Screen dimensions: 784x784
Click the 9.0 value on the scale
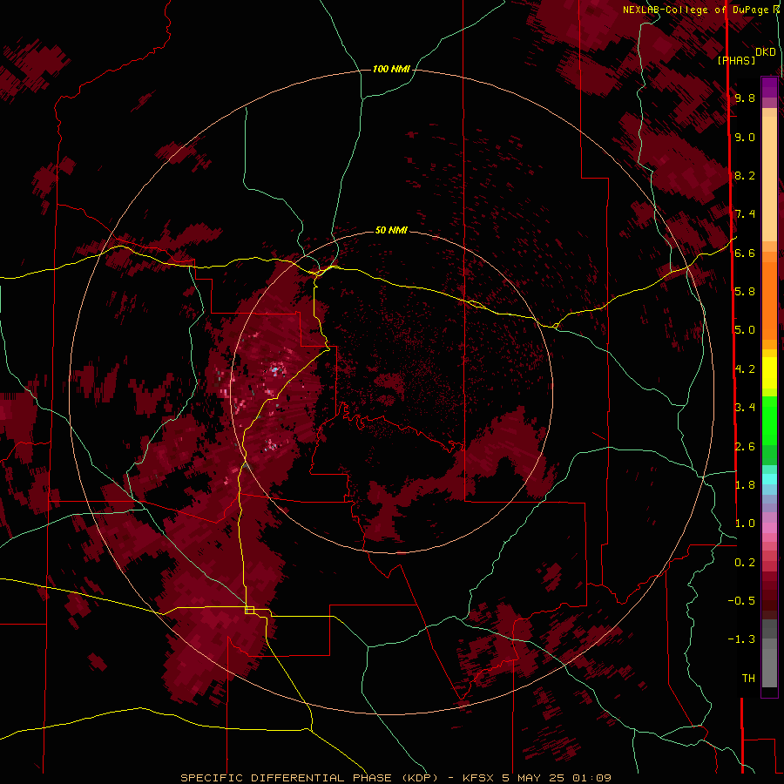coord(745,138)
